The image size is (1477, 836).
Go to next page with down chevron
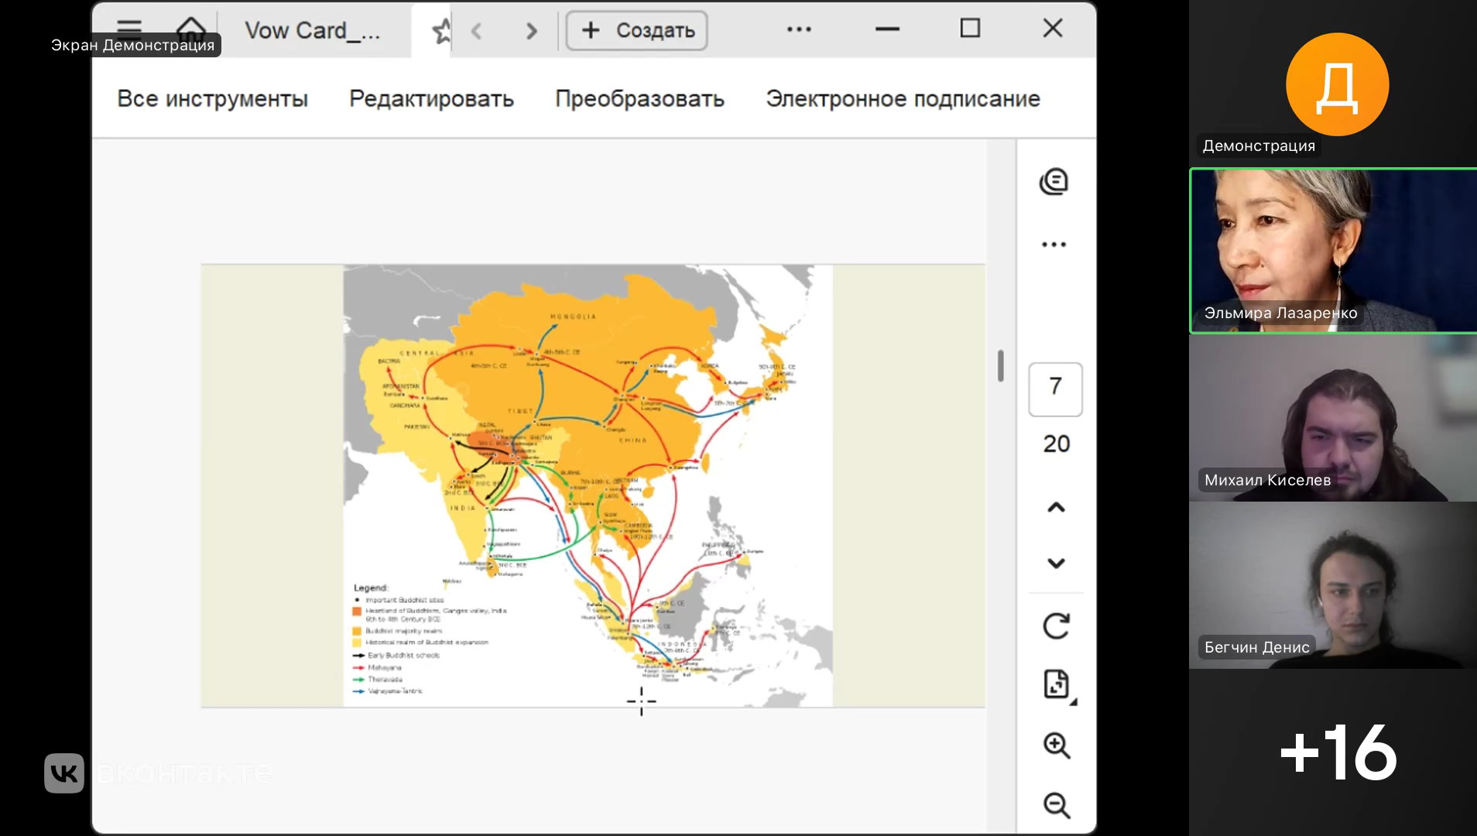1056,564
